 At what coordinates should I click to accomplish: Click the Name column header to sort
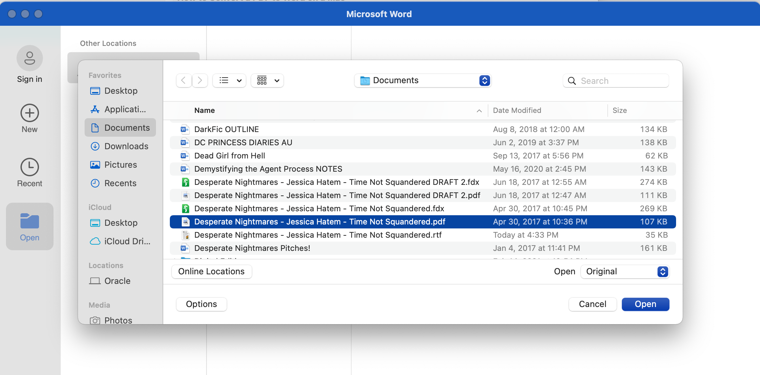(204, 110)
